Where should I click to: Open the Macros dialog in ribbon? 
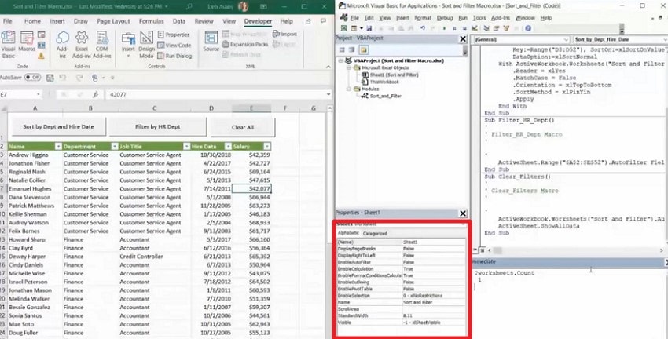(x=27, y=42)
